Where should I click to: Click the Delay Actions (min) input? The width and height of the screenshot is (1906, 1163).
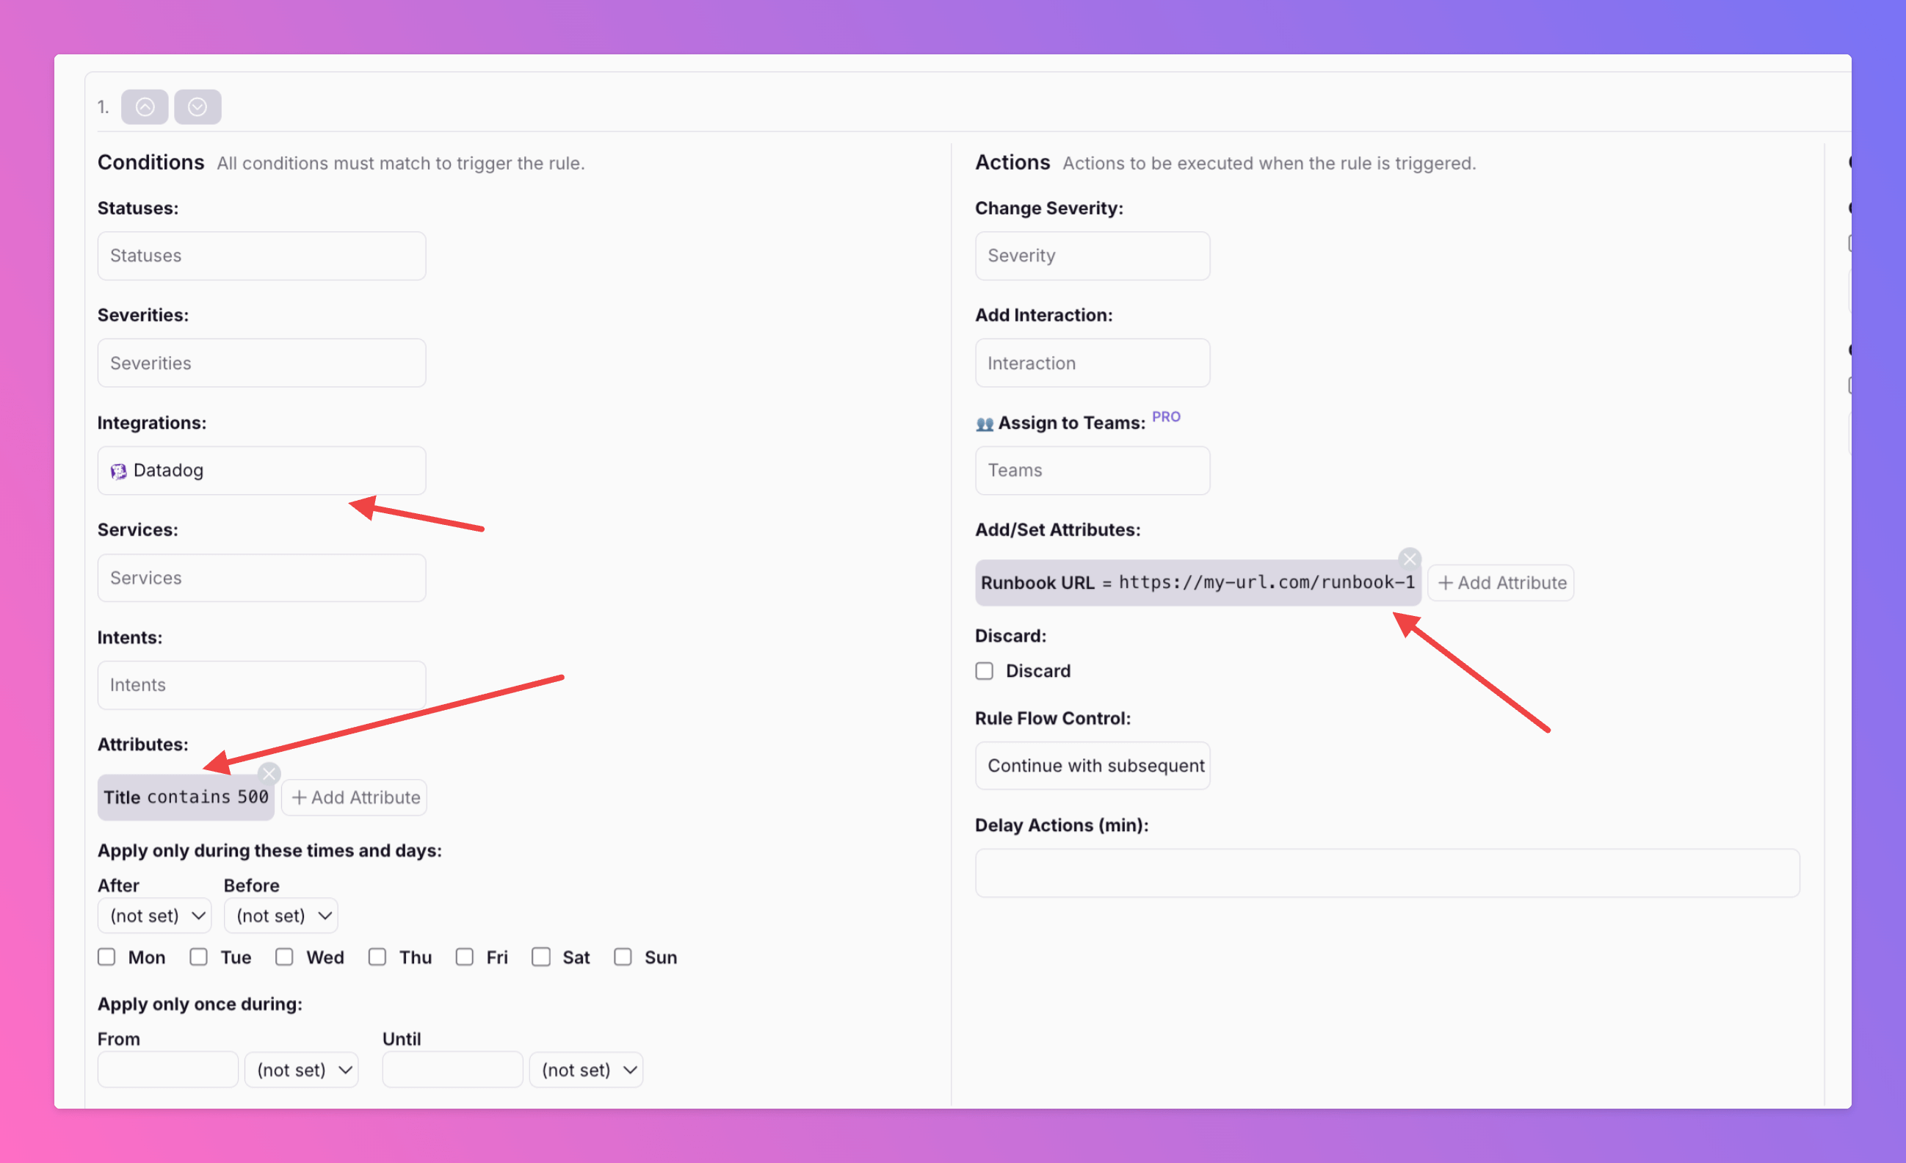pyautogui.click(x=1387, y=873)
